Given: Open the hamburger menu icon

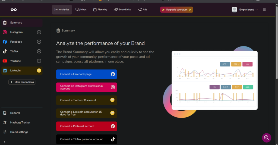Looking at the screenshot, I should [x=264, y=10].
